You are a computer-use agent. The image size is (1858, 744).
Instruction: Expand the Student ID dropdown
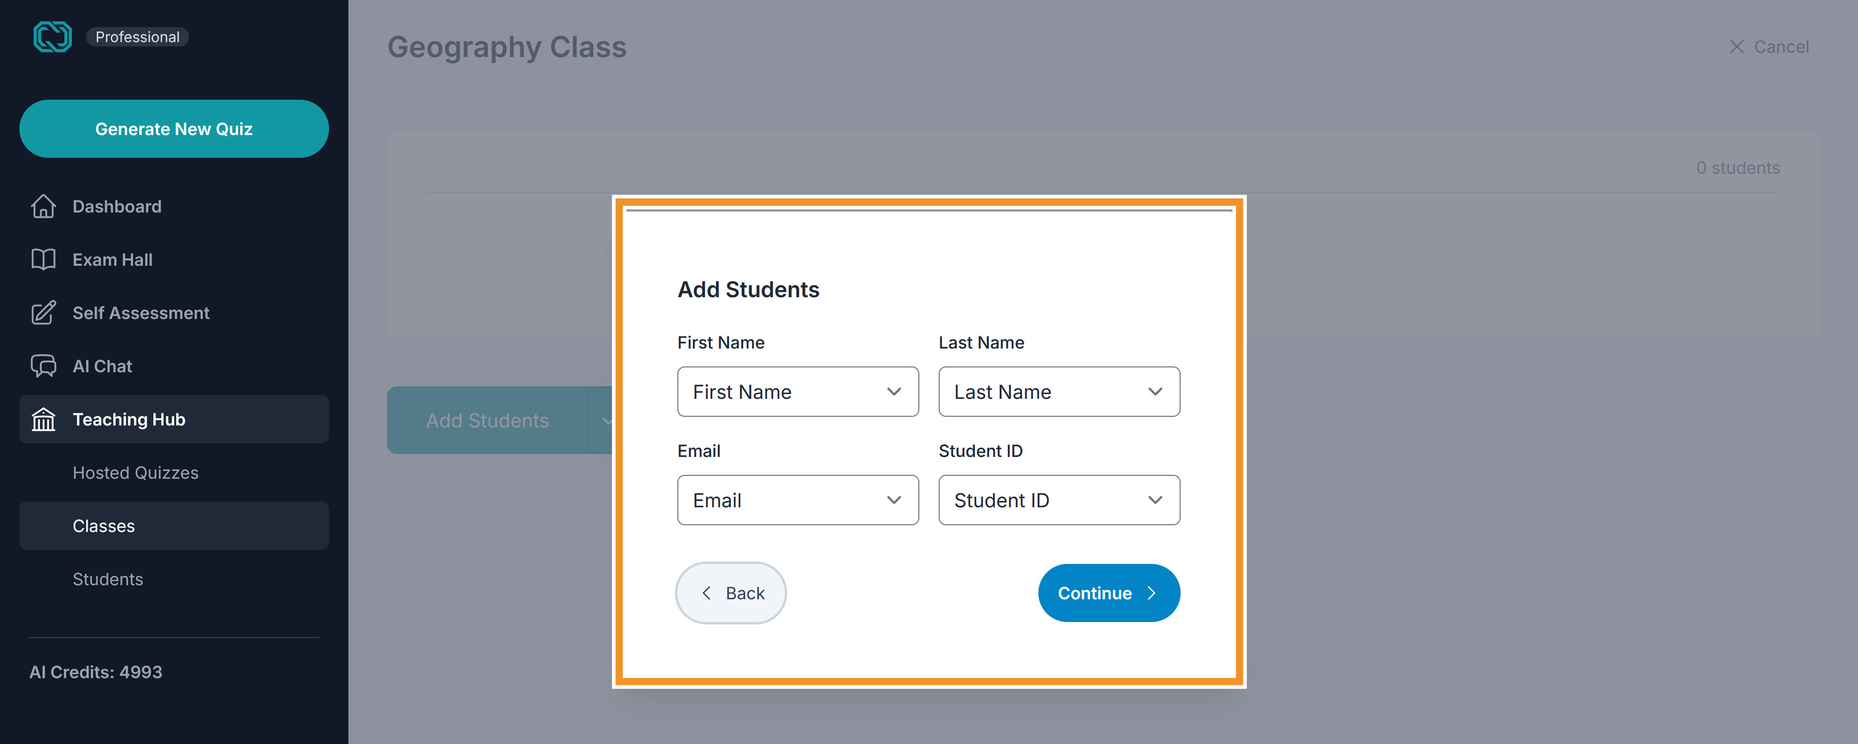[1059, 500]
